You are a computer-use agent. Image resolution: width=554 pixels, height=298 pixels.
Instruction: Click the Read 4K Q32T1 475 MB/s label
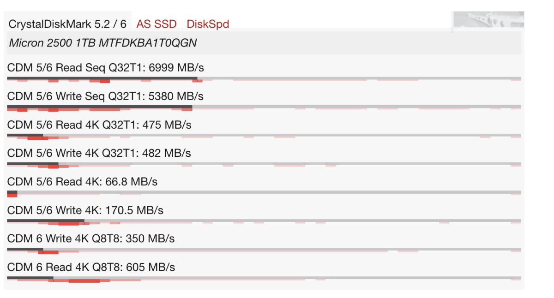point(99,125)
